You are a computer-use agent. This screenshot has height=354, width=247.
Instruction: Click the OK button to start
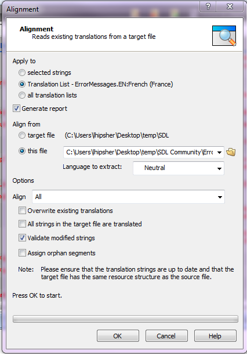click(118, 336)
